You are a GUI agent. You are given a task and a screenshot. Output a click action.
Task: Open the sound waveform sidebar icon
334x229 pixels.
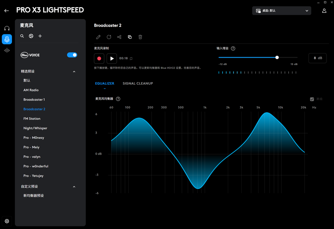point(7,51)
